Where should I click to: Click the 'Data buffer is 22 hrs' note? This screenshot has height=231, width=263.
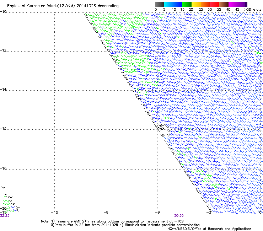pyautogui.click(x=125, y=225)
